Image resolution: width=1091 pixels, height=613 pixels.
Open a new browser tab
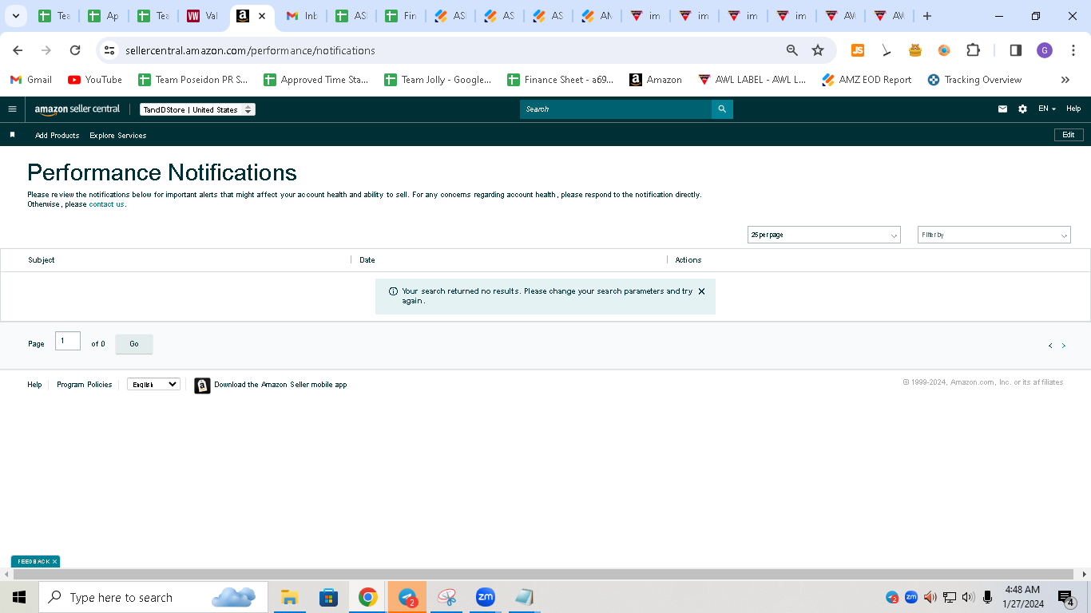coord(926,16)
